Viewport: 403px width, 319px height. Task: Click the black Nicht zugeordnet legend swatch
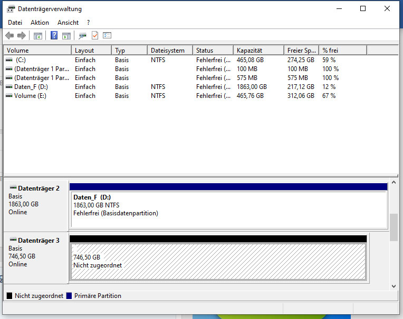[9, 296]
